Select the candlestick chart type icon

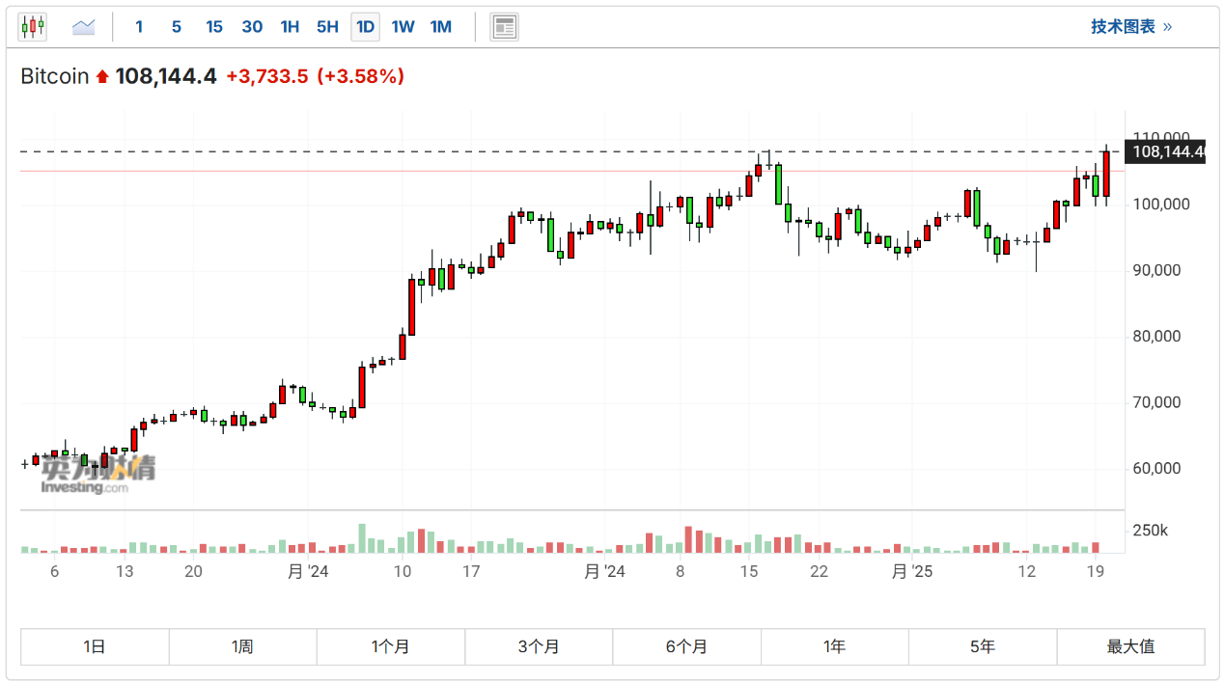pyautogui.click(x=32, y=27)
